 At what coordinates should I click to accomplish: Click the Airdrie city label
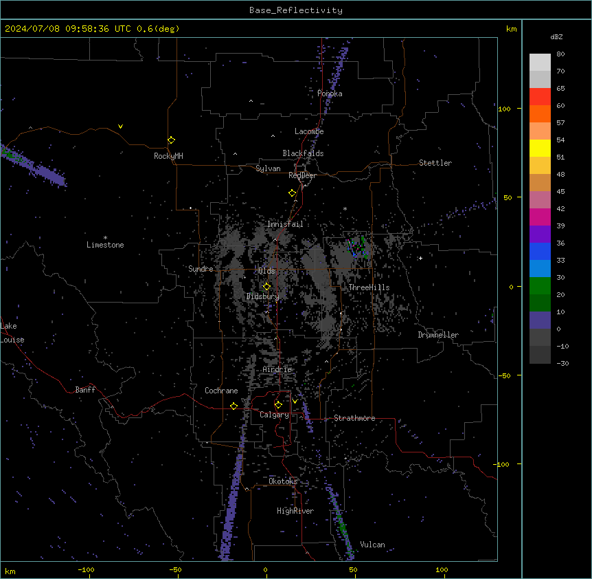click(277, 370)
